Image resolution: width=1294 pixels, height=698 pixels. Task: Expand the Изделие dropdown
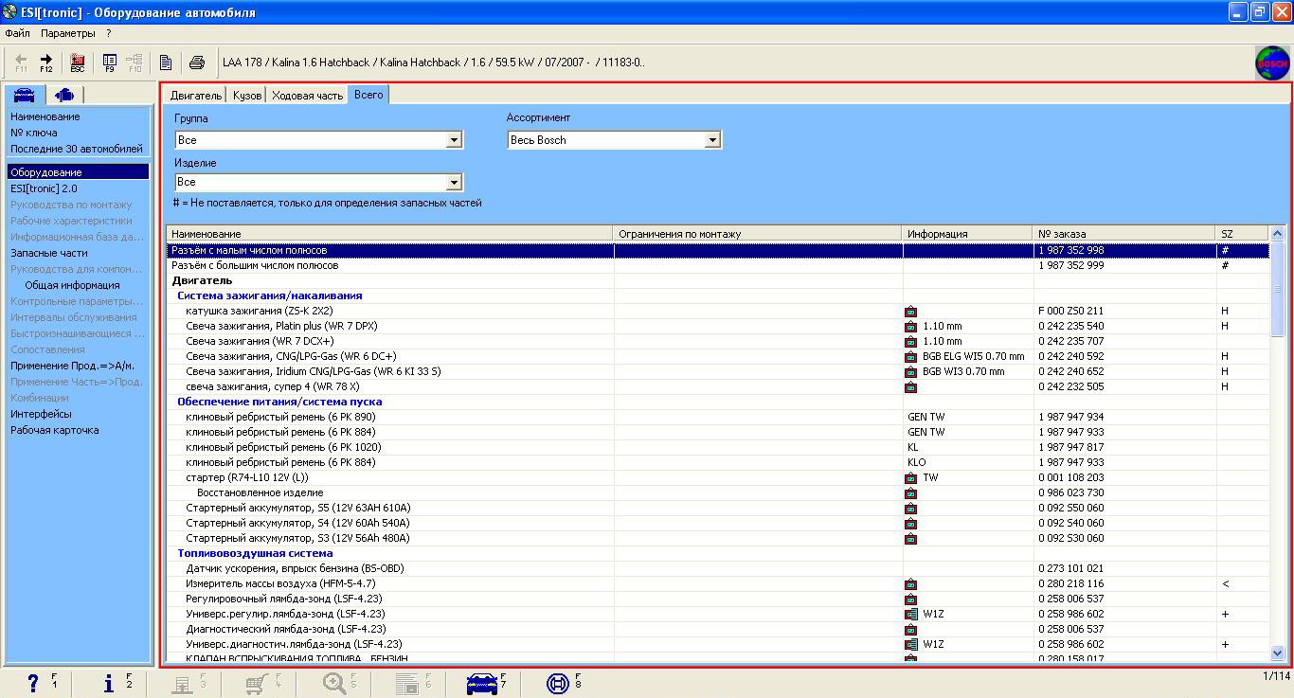point(454,182)
